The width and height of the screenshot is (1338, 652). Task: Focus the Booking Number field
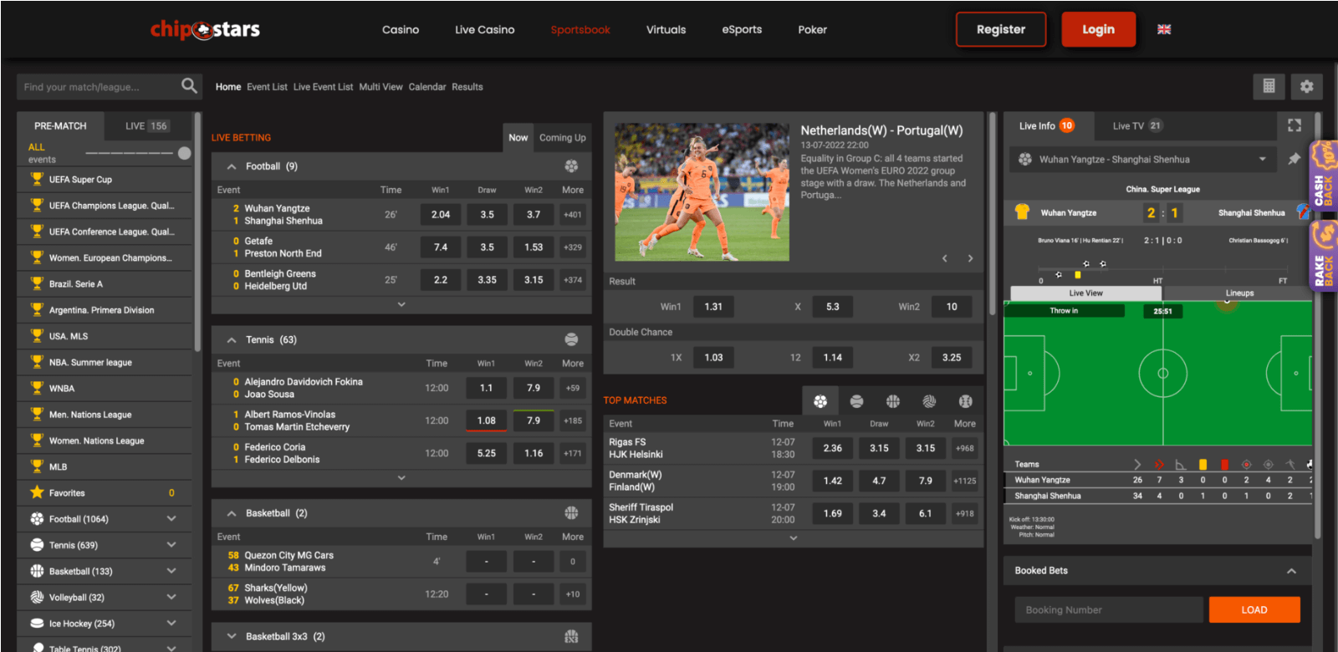point(1109,609)
